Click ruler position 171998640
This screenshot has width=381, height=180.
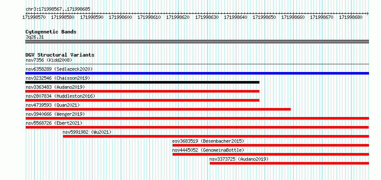tap(235, 17)
